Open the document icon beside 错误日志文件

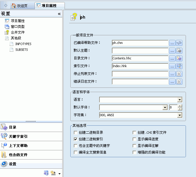[x=179, y=82]
